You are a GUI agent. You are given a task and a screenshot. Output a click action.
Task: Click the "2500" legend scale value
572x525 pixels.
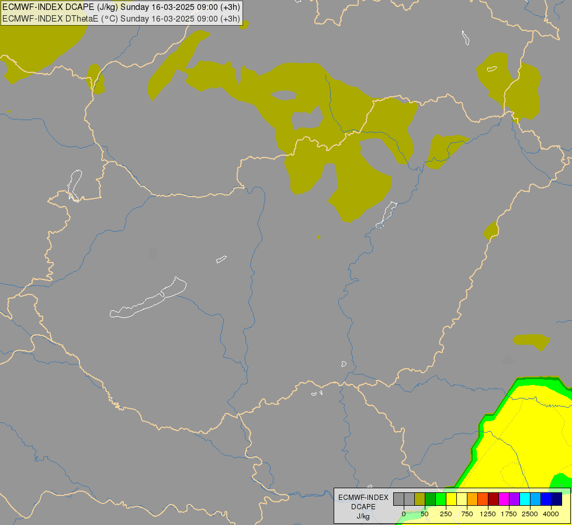tap(530, 514)
